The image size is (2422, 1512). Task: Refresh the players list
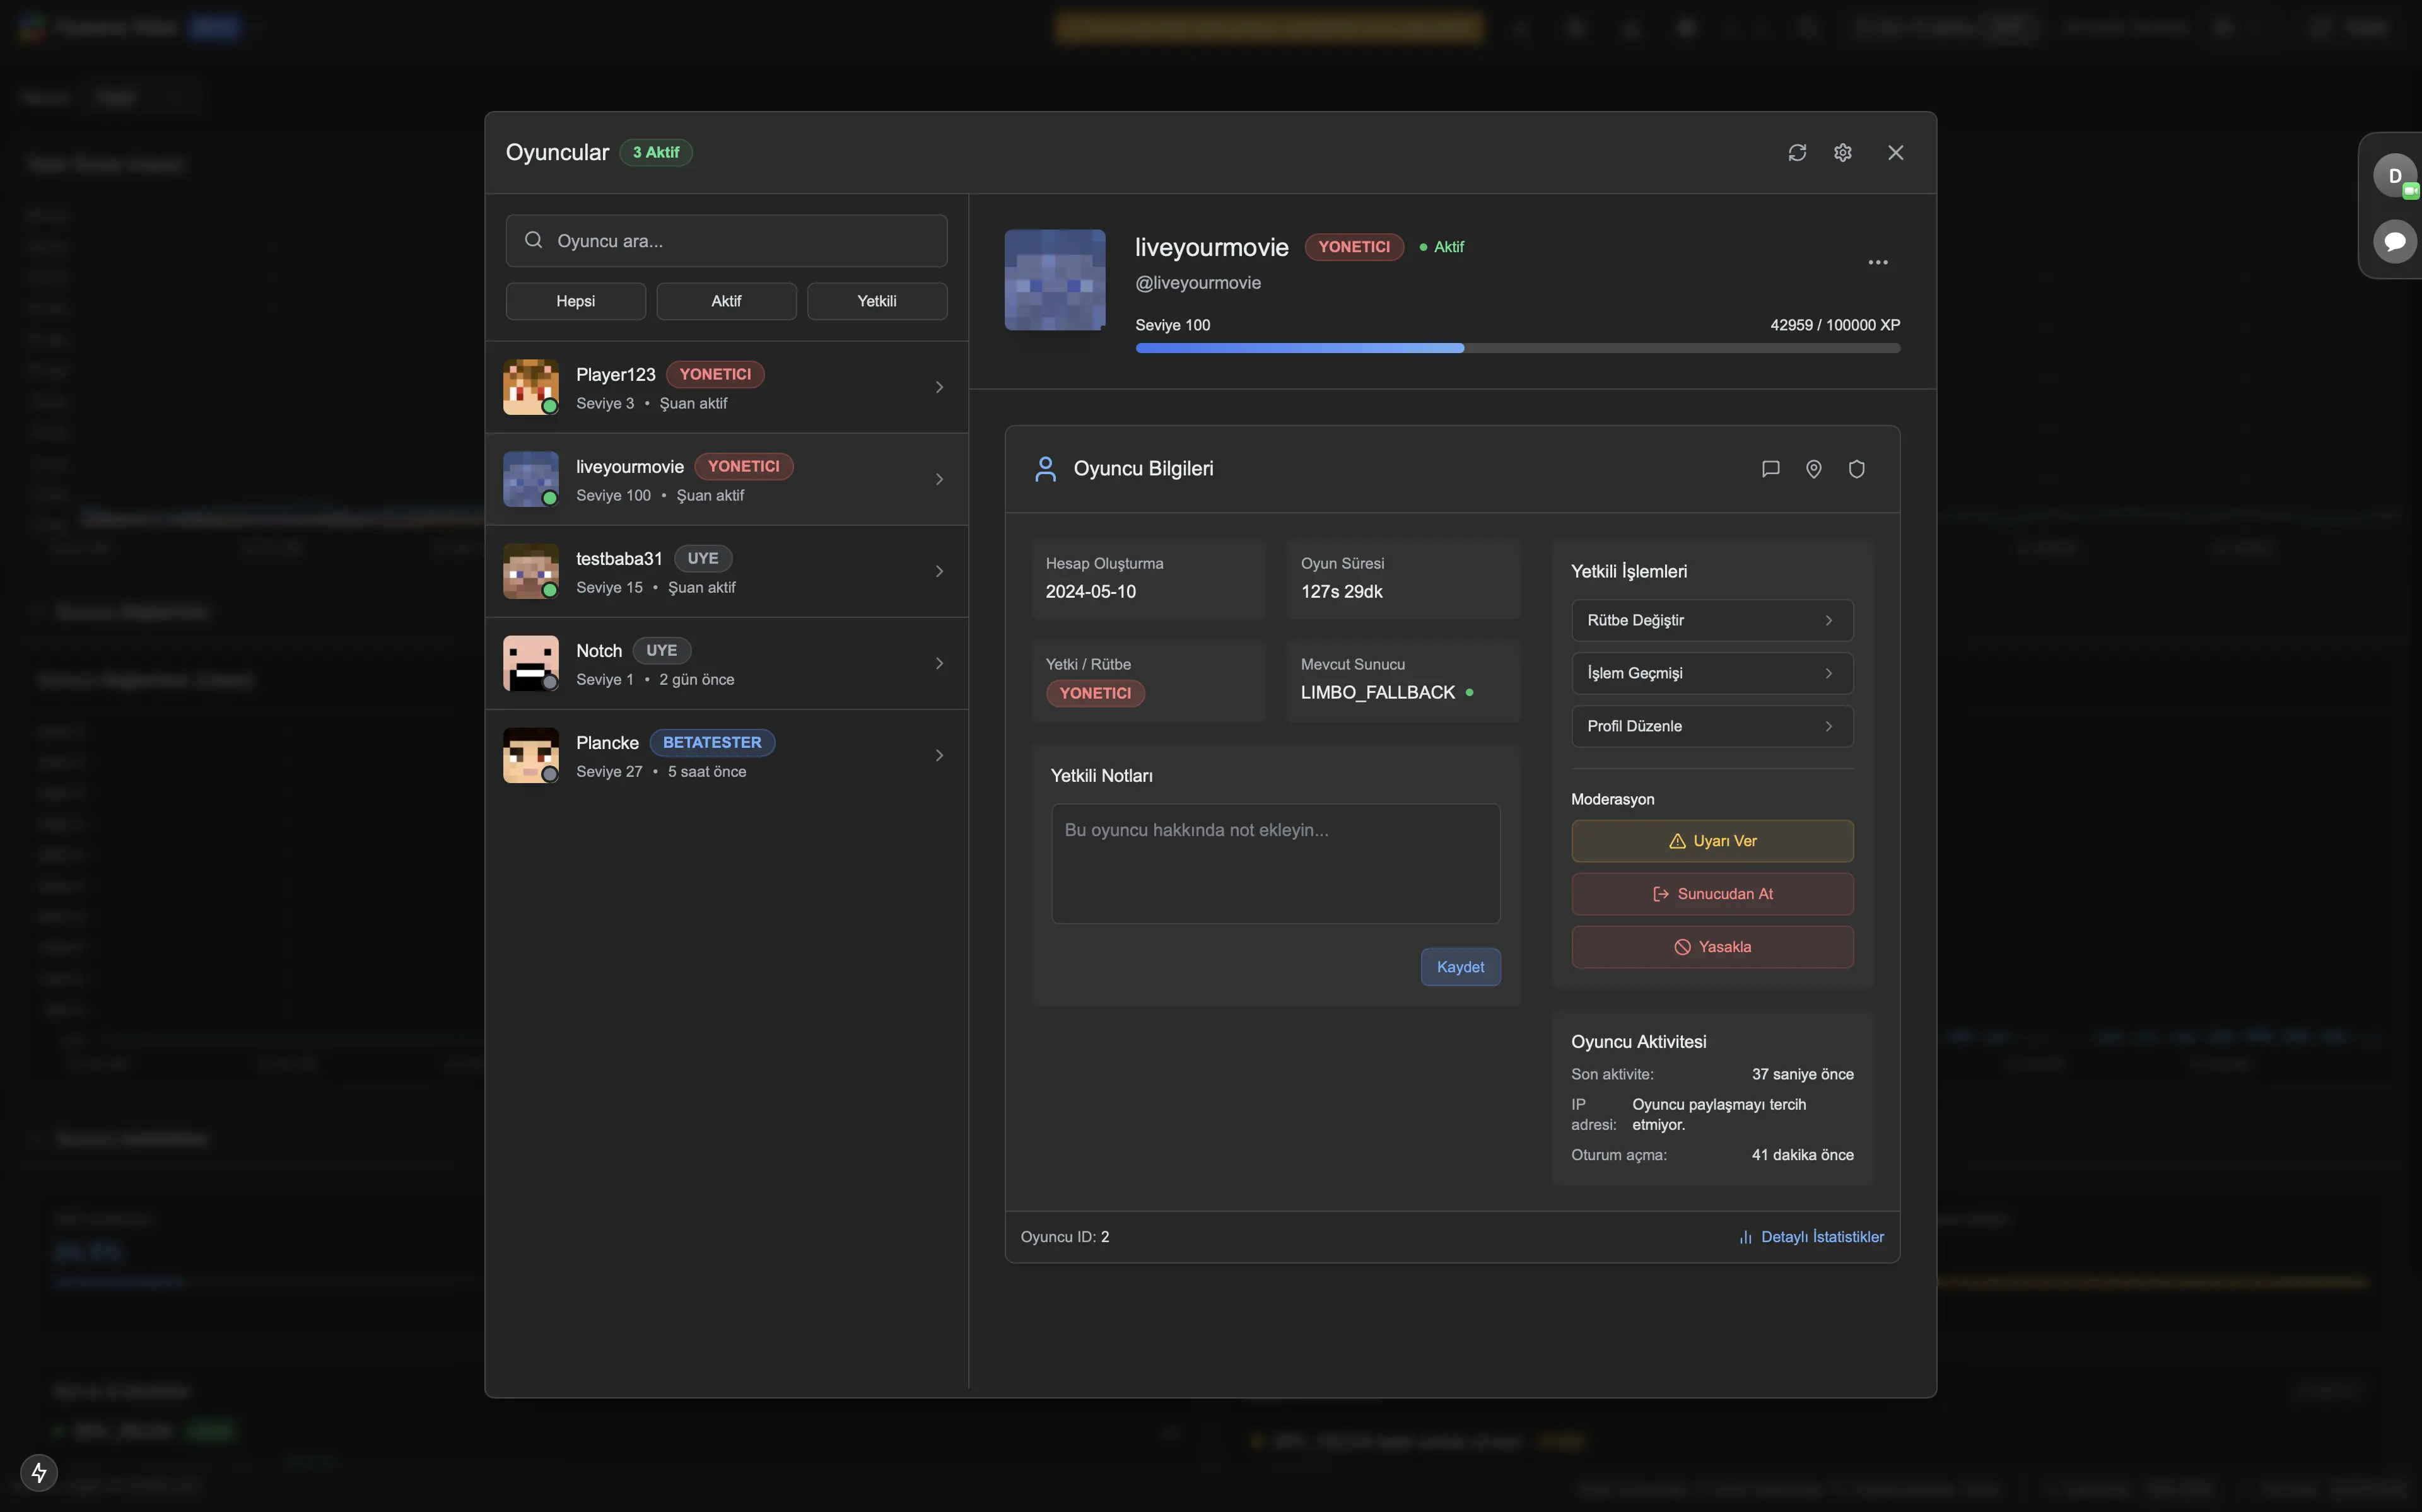tap(1797, 152)
